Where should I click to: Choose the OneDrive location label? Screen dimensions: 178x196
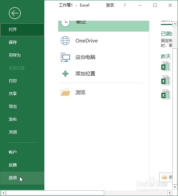[x=87, y=41]
